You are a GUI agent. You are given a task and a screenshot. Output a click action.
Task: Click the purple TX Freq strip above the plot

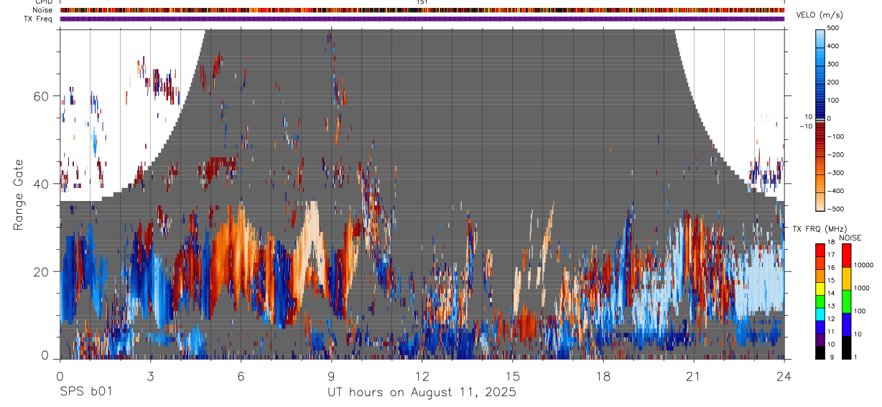(x=422, y=19)
